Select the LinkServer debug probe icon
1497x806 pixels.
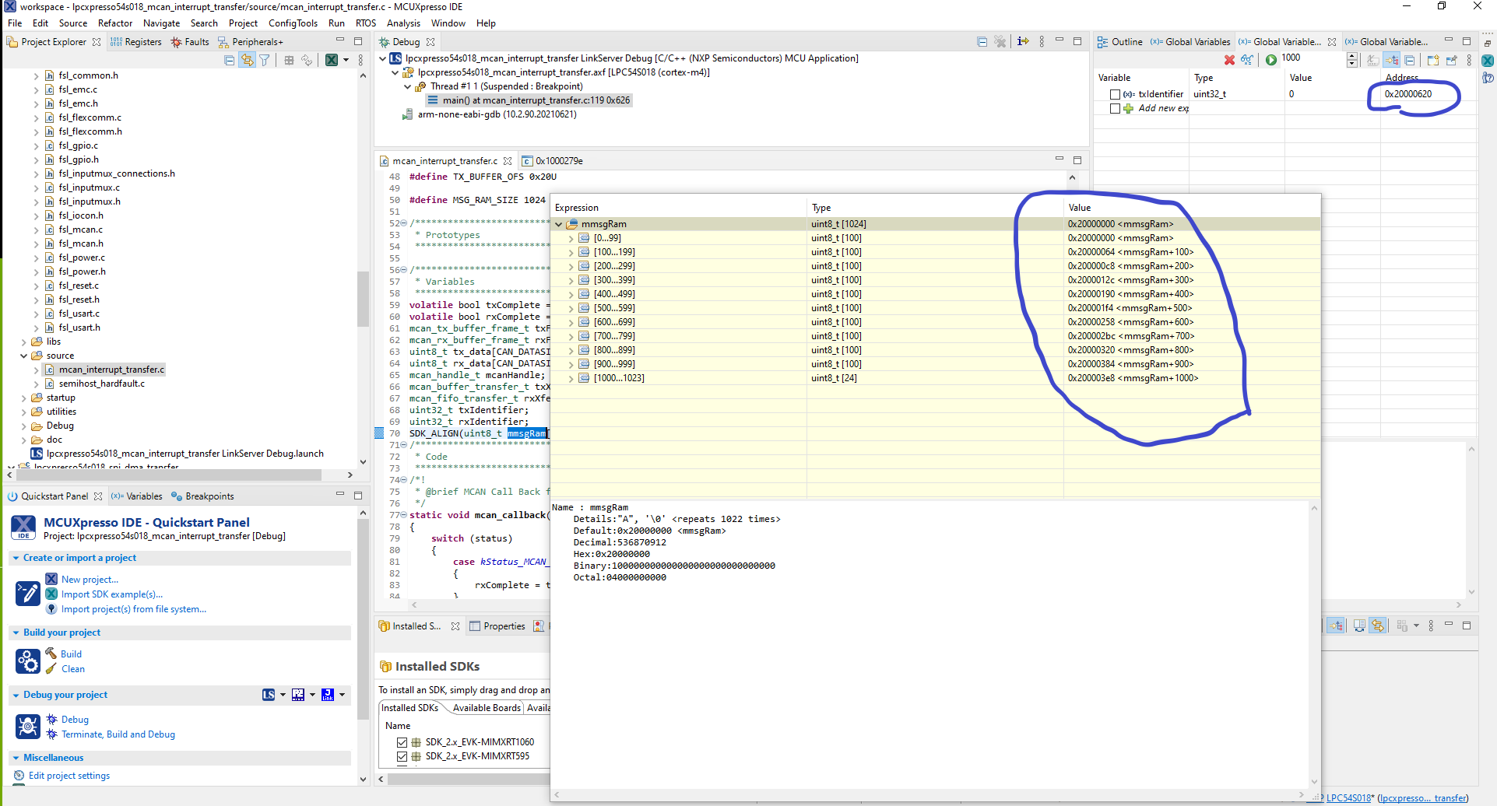coord(269,695)
